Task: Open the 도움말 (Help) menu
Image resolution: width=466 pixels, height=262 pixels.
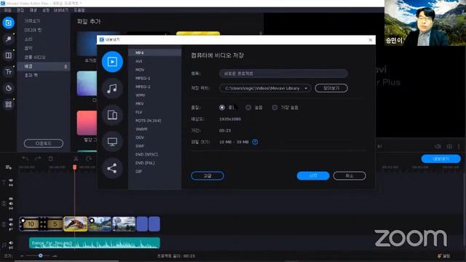Action: [79, 10]
